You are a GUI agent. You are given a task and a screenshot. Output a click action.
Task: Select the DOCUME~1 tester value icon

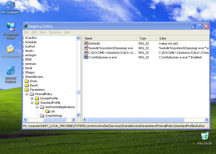86,53
